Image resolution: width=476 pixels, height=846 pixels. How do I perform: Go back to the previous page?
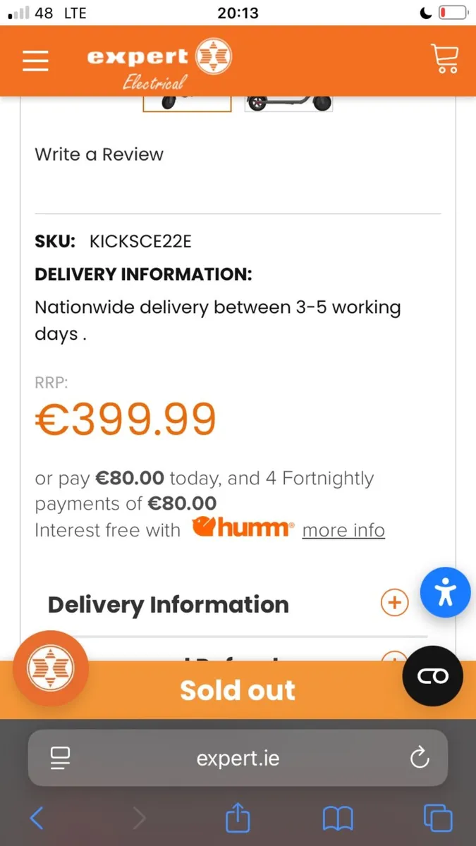37,819
